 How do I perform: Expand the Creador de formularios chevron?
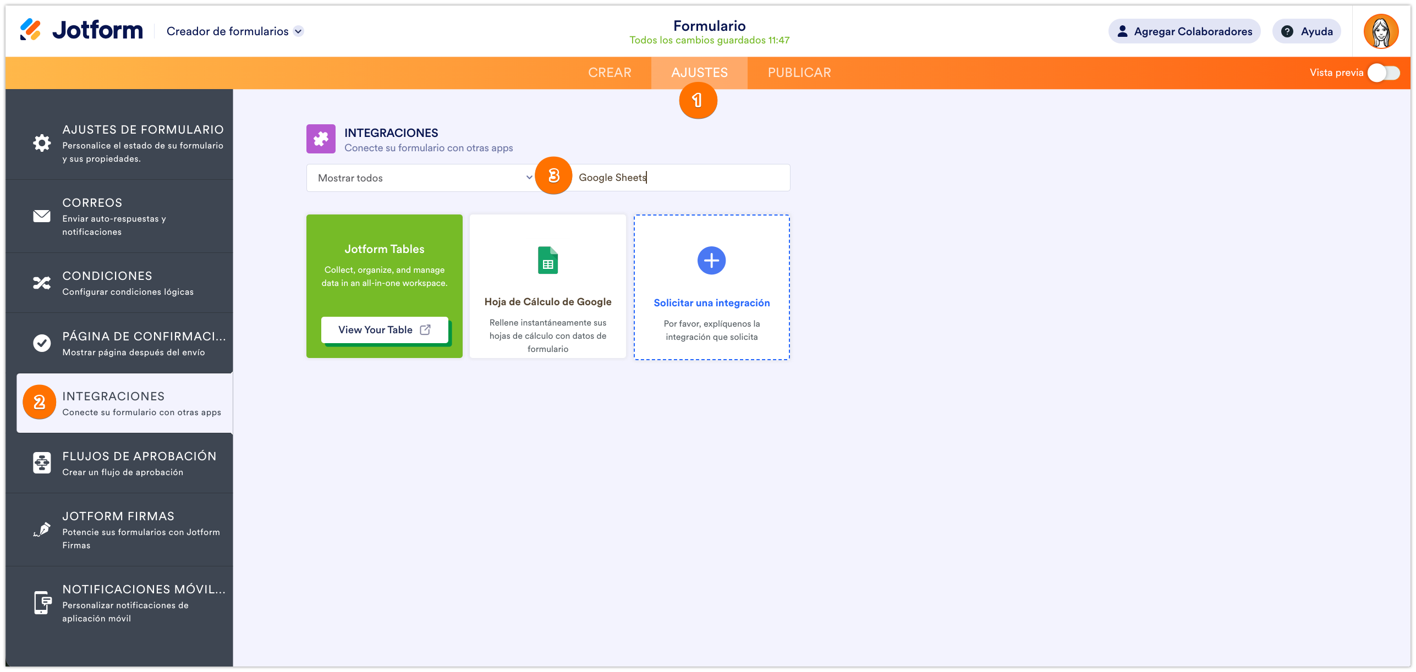(x=299, y=31)
